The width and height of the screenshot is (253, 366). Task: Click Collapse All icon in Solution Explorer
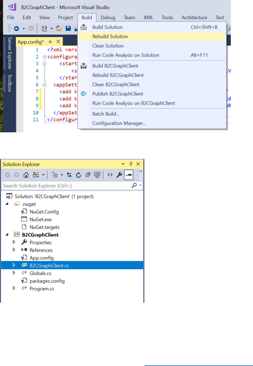[x=88, y=175]
